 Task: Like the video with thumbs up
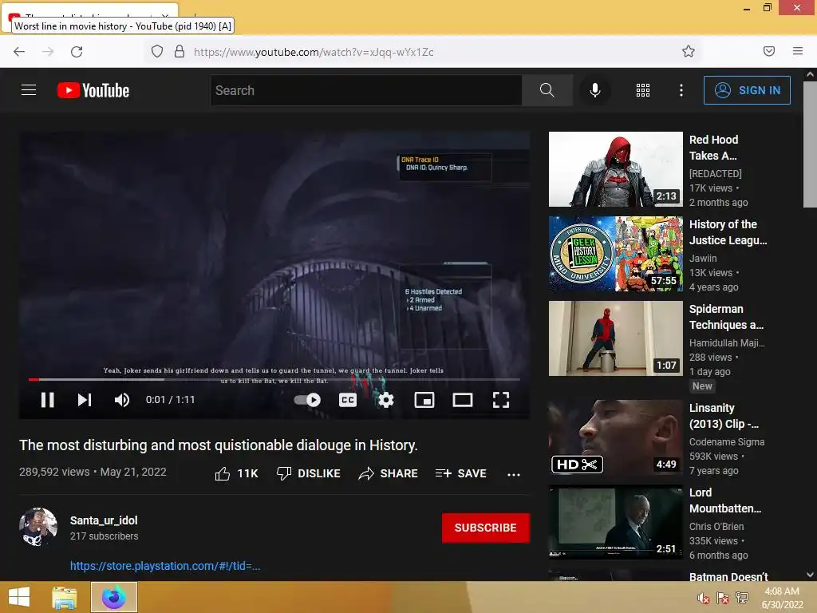coord(236,473)
